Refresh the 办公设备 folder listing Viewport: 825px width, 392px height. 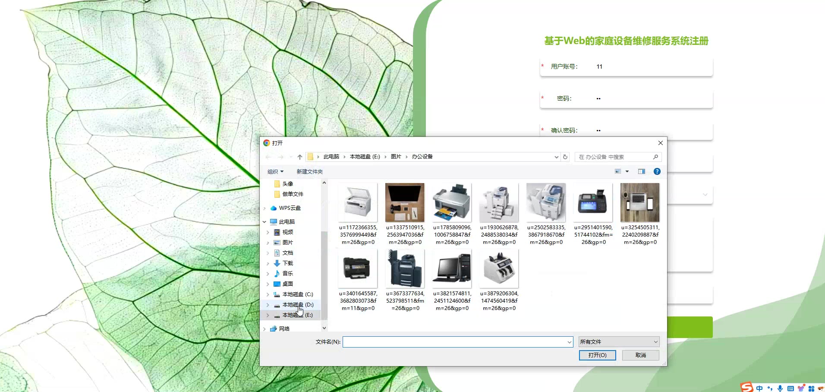pos(565,157)
